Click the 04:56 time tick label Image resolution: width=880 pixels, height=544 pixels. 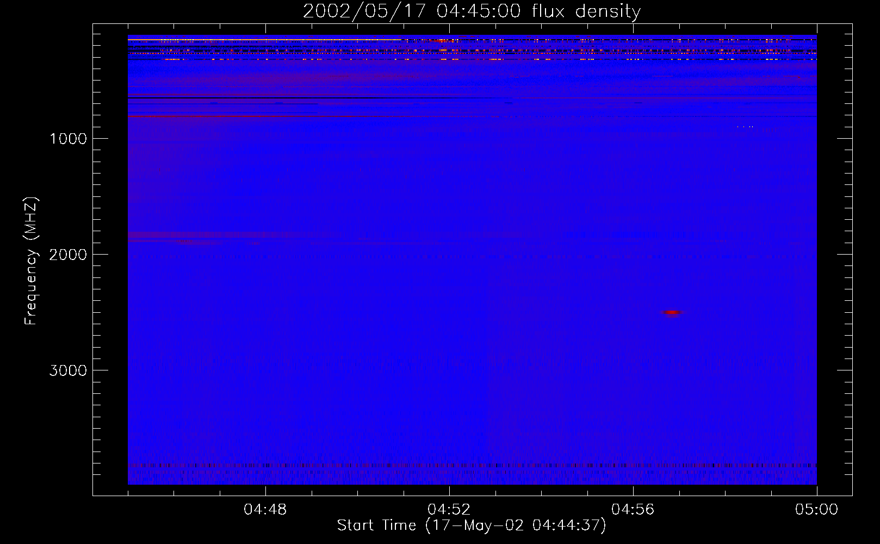(633, 510)
